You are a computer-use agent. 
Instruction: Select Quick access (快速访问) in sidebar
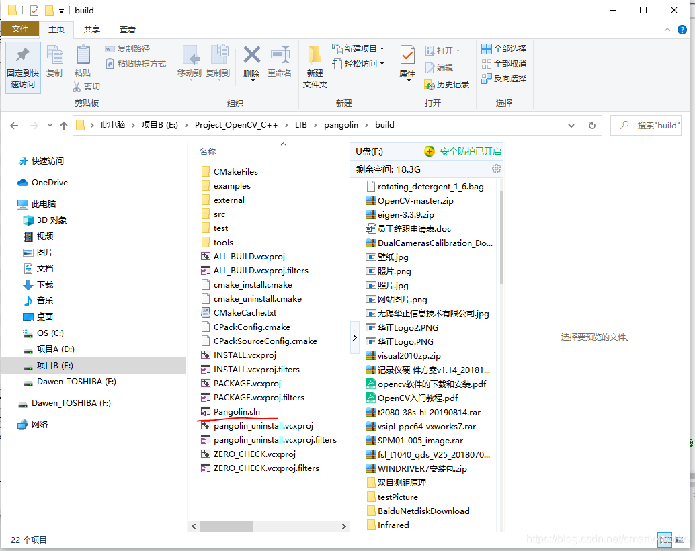(x=48, y=161)
